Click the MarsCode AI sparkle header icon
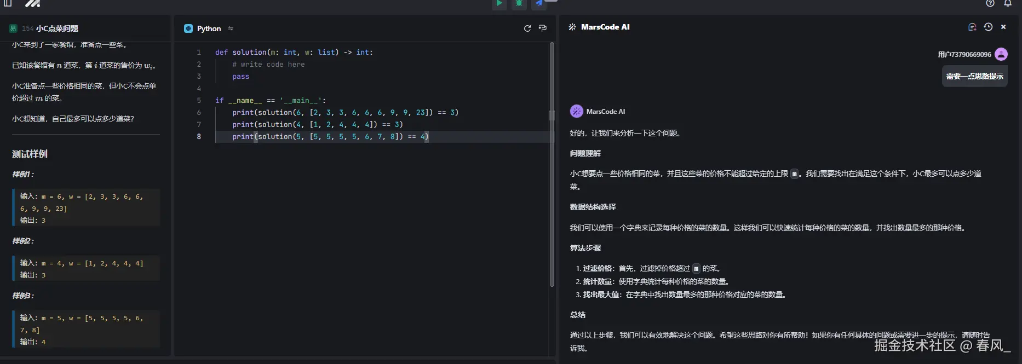 [x=572, y=27]
